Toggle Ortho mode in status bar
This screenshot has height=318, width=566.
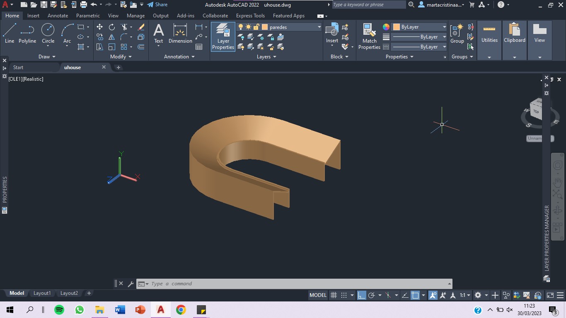(x=362, y=295)
